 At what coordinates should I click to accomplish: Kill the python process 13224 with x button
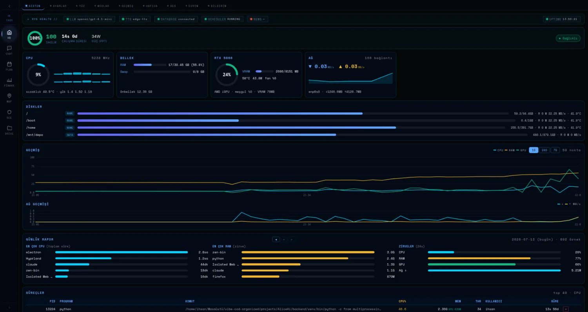[x=566, y=309]
